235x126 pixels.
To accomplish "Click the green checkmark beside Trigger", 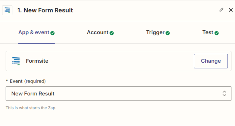I will coord(168,33).
